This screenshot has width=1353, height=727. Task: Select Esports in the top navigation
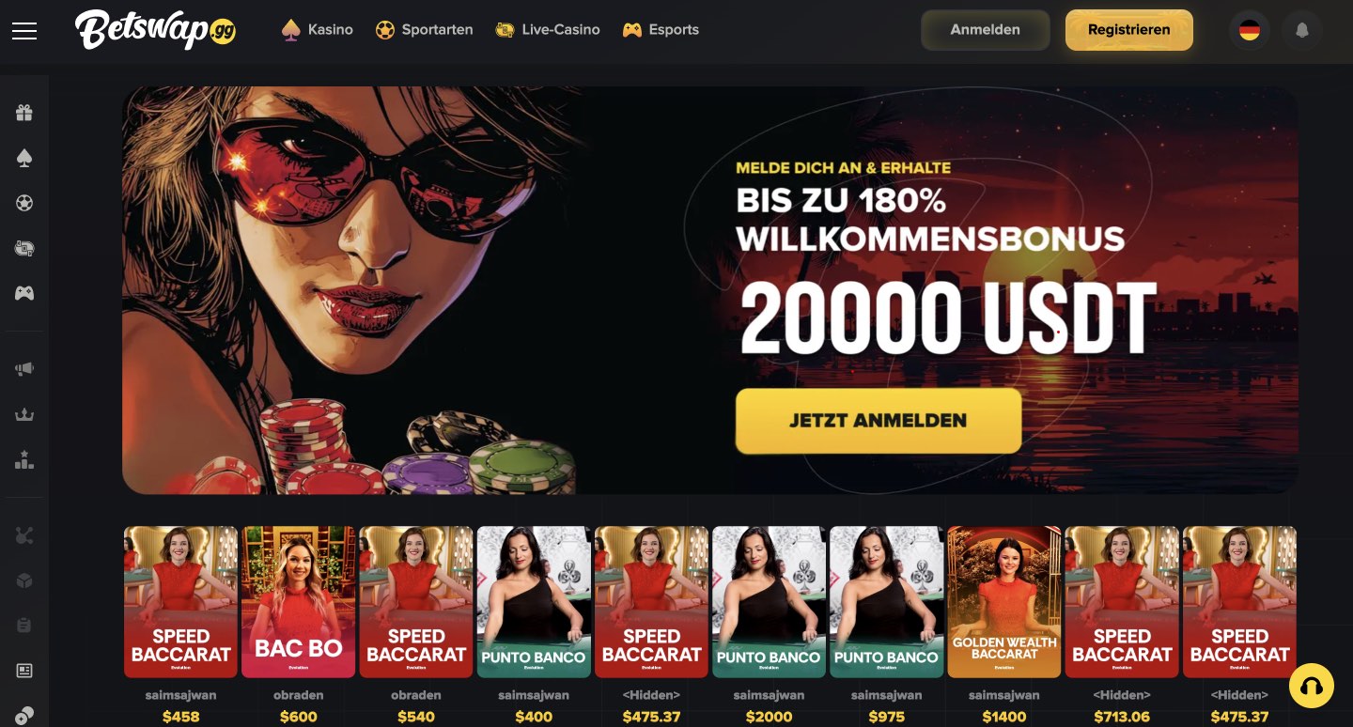point(661,30)
